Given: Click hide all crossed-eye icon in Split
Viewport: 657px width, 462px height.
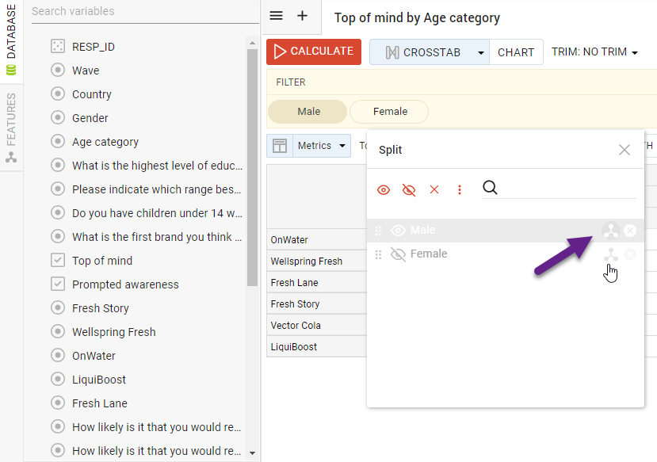Looking at the screenshot, I should click(x=409, y=189).
